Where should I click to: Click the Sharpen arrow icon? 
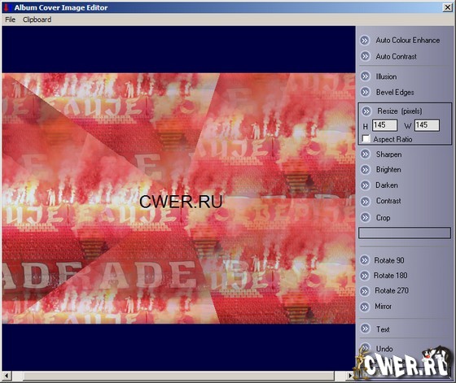(365, 154)
